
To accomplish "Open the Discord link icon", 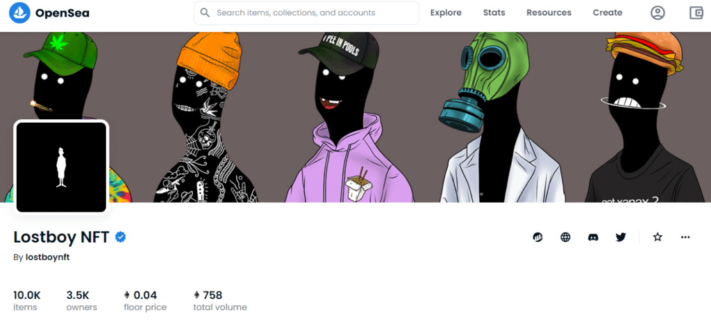I will pos(593,237).
